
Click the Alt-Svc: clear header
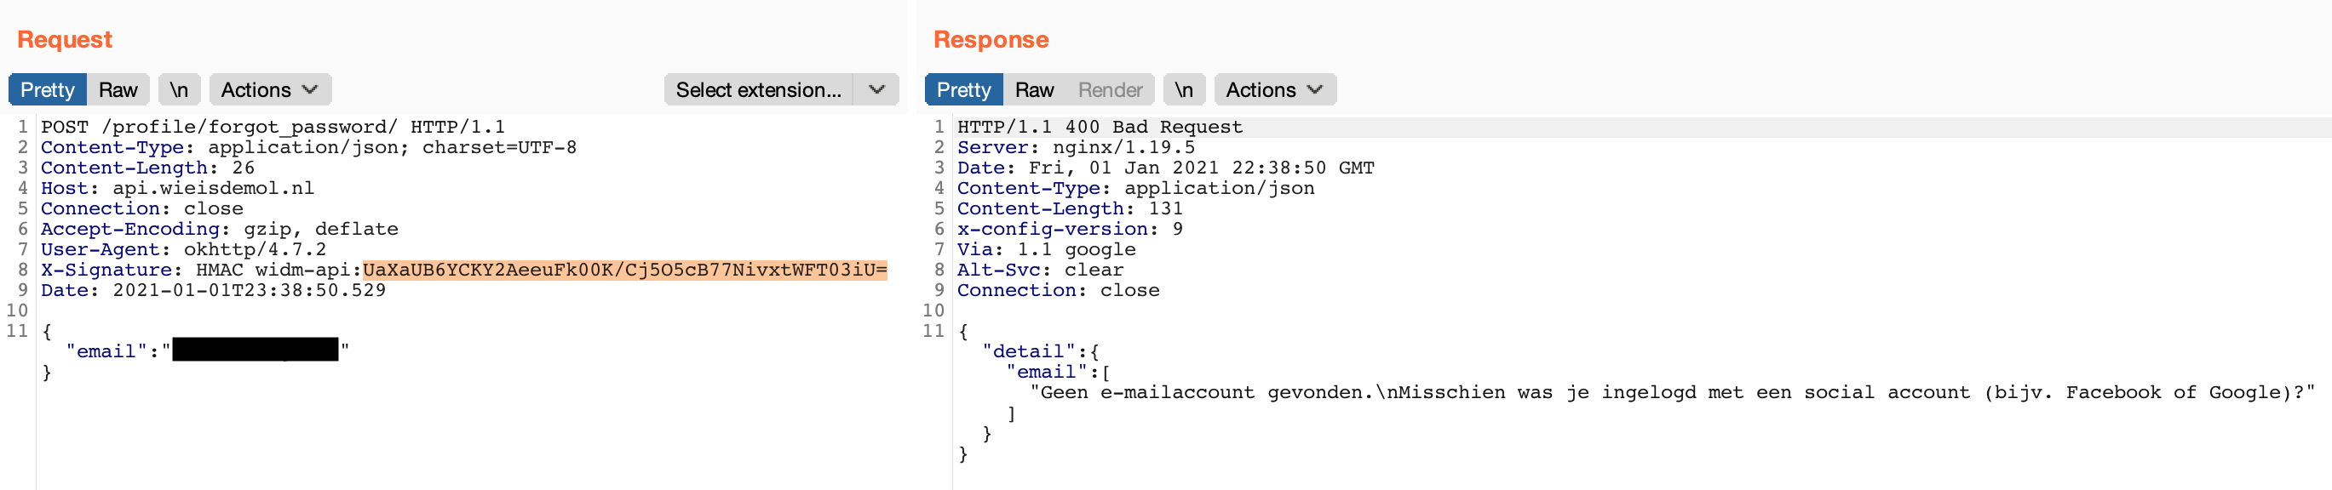(x=1040, y=270)
